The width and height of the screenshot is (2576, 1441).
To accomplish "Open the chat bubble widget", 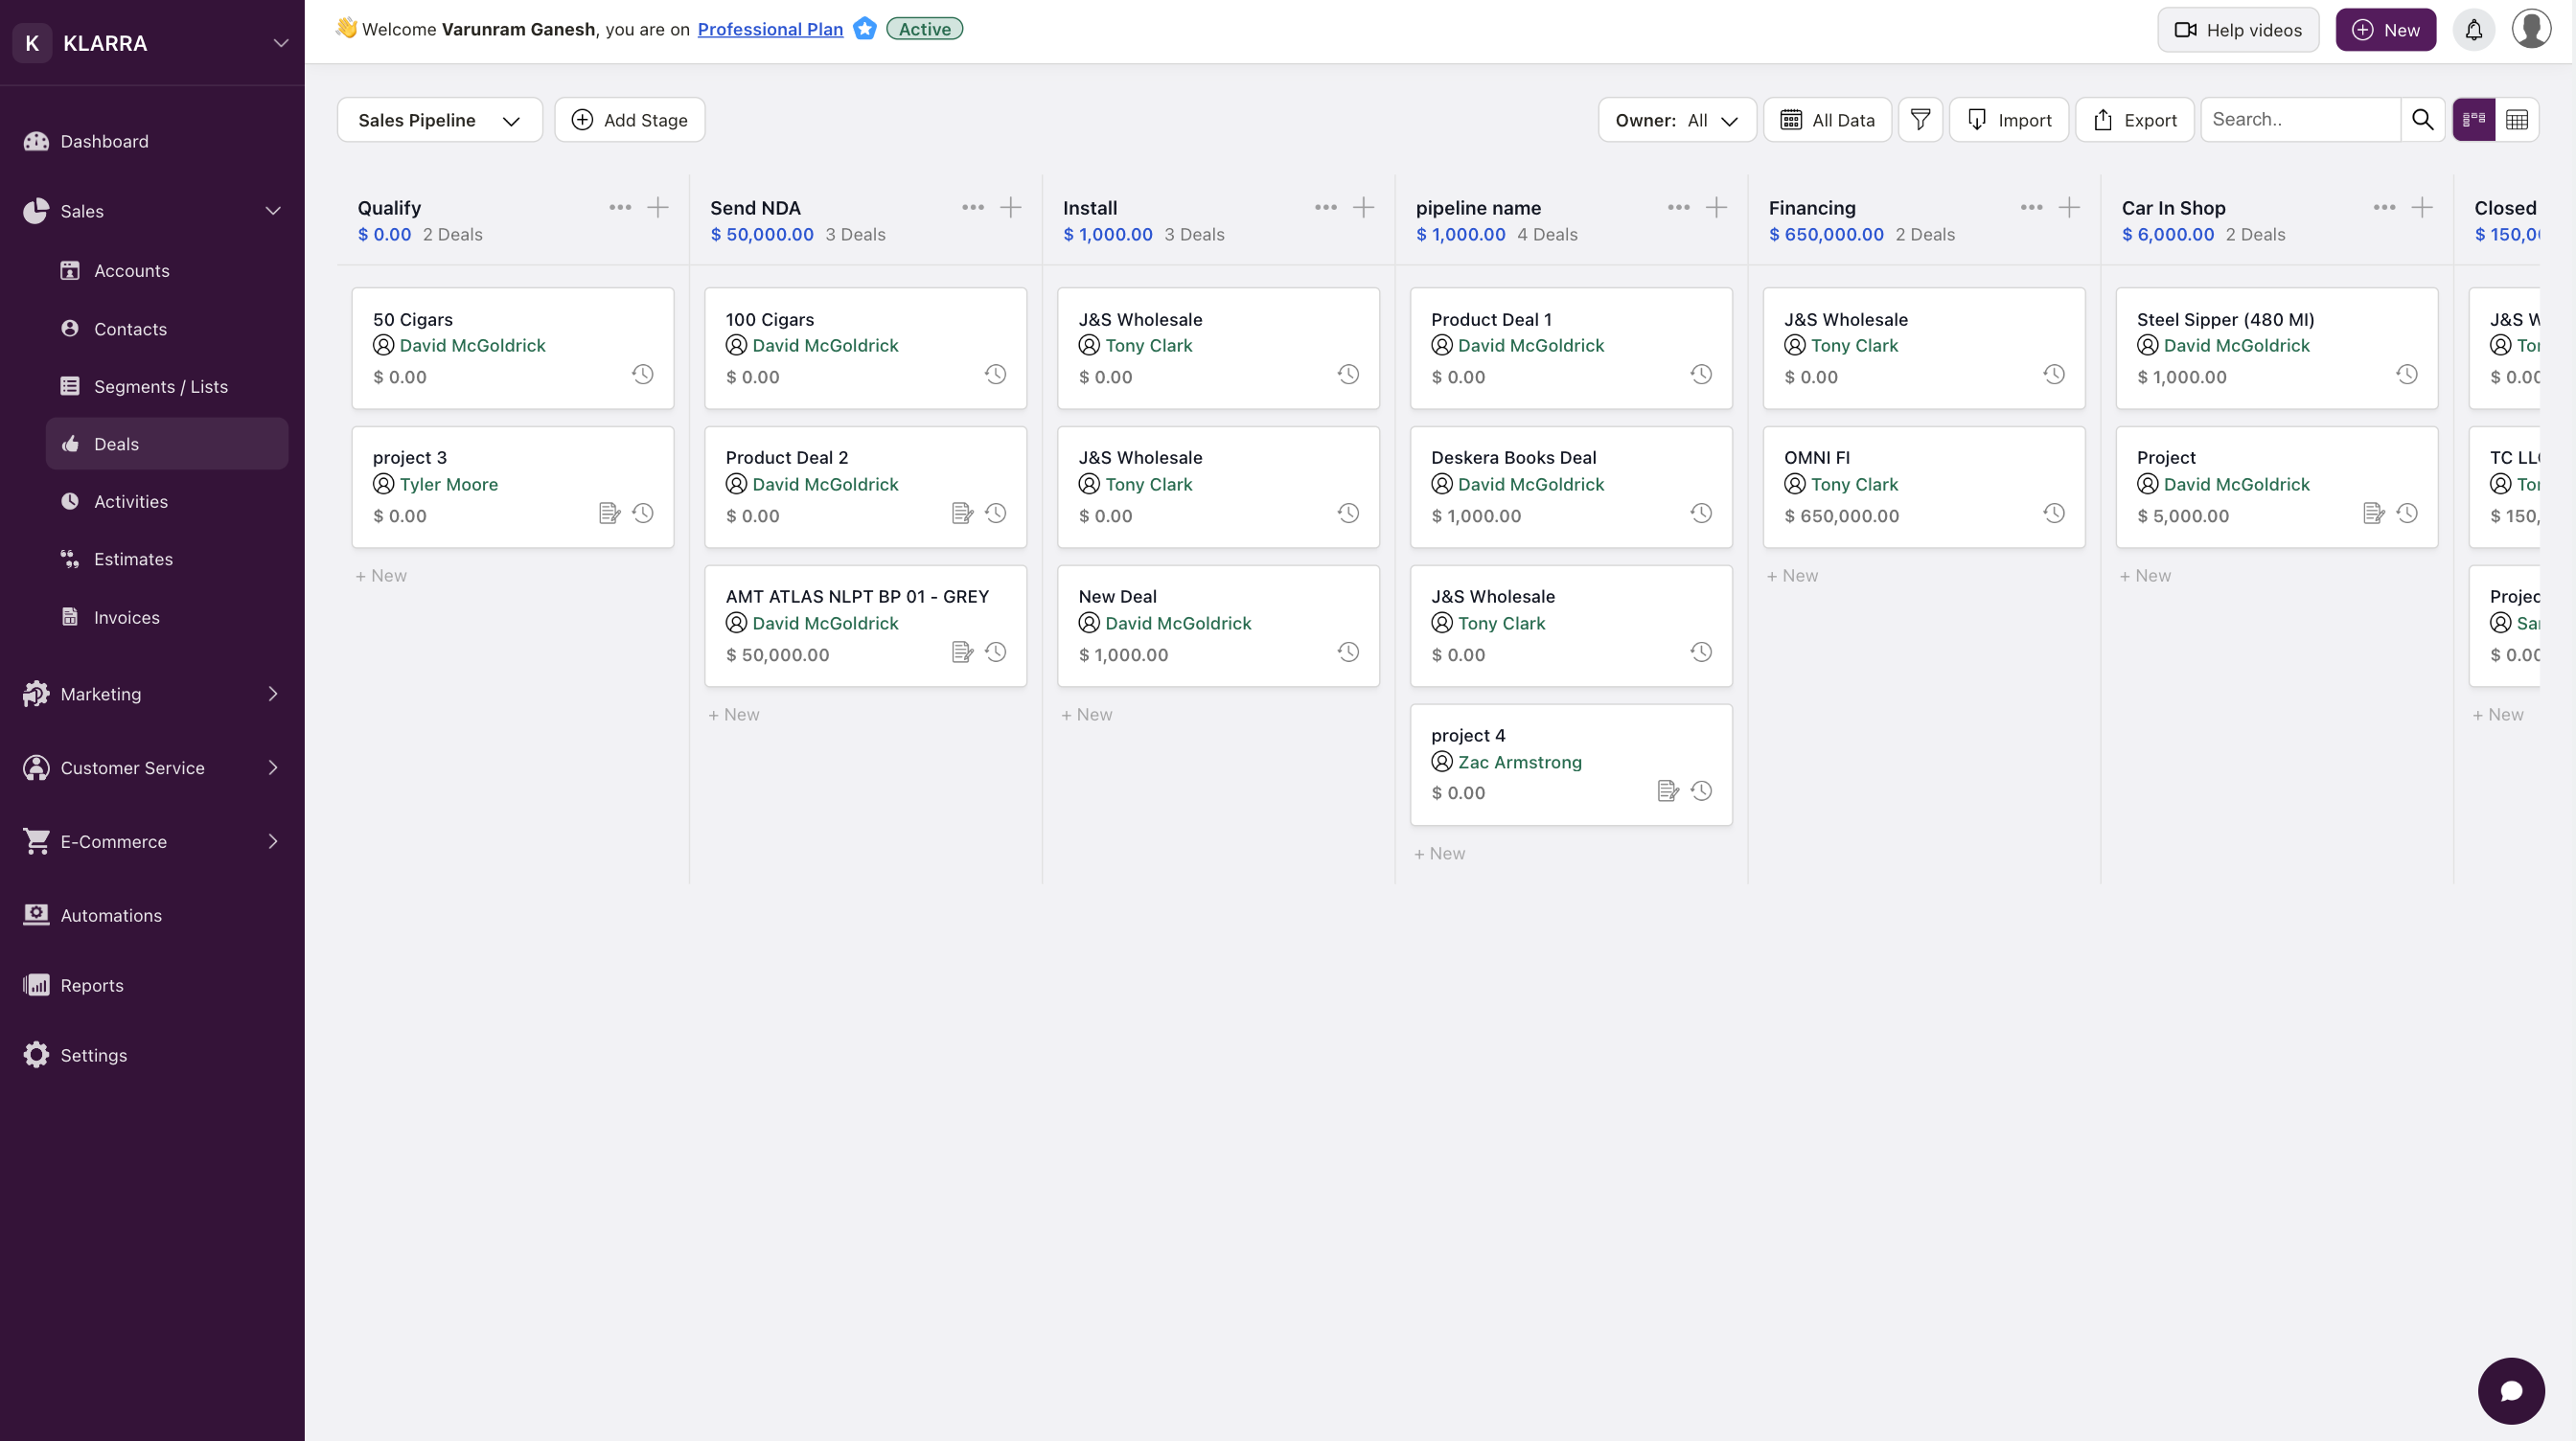I will [2510, 1390].
